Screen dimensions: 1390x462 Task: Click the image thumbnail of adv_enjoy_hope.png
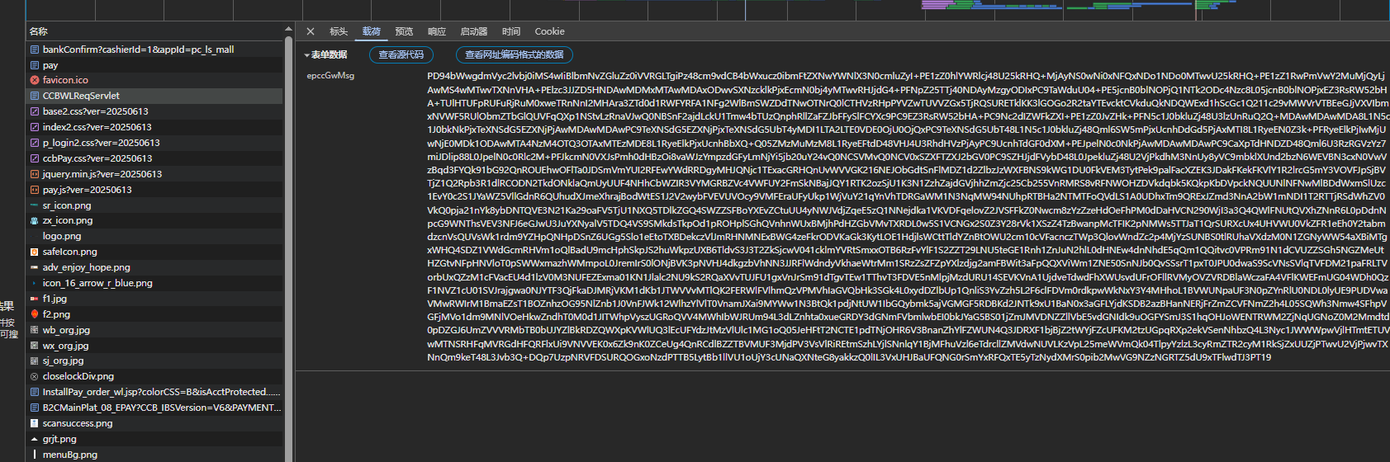coord(35,267)
